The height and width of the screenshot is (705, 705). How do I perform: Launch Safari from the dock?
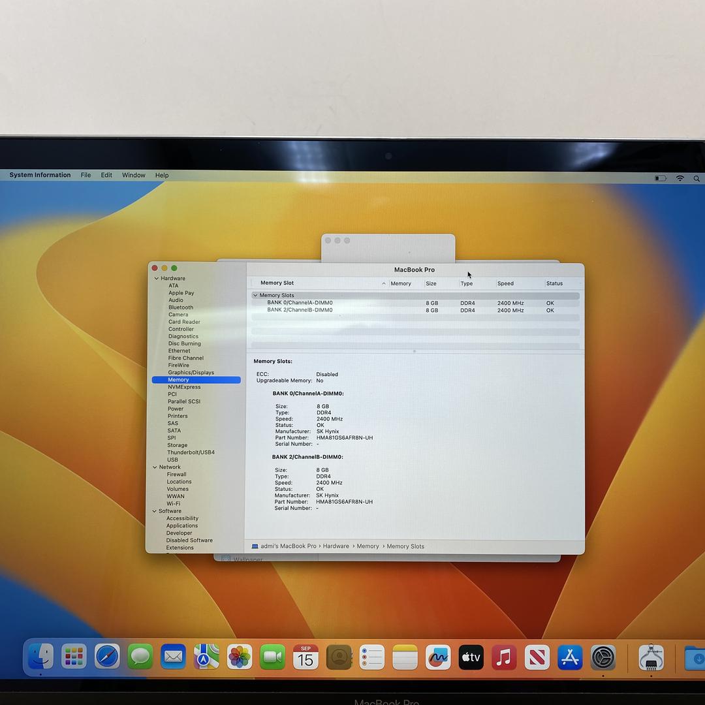coord(107,656)
